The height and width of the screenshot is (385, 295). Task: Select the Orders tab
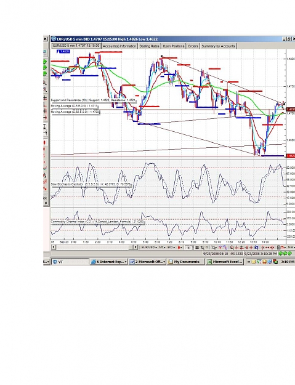[x=193, y=46]
